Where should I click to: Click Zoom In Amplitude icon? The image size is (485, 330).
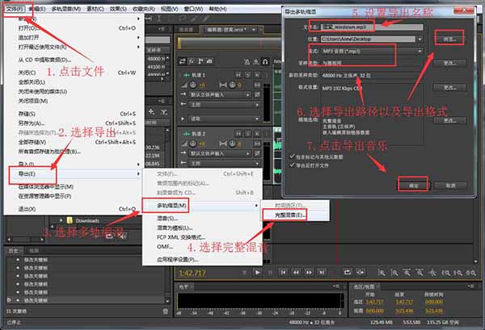(382, 273)
